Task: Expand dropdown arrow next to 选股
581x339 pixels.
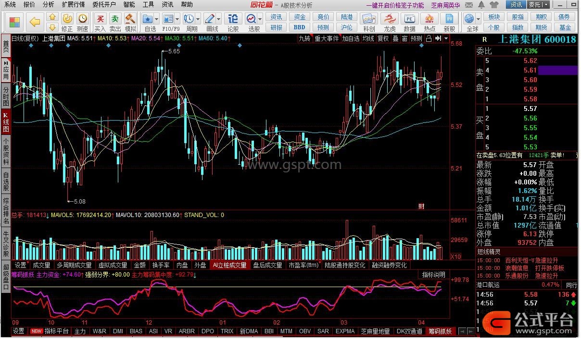Action: pos(260,19)
